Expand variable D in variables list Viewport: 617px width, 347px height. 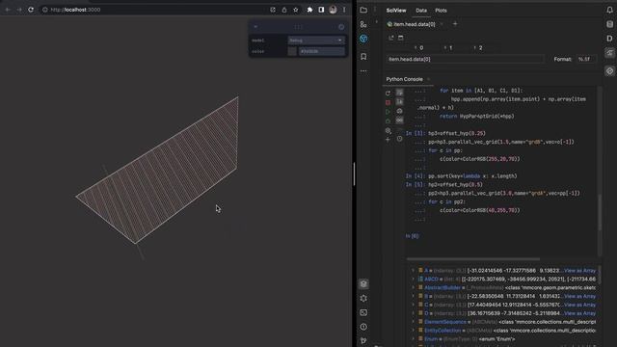[414, 313]
